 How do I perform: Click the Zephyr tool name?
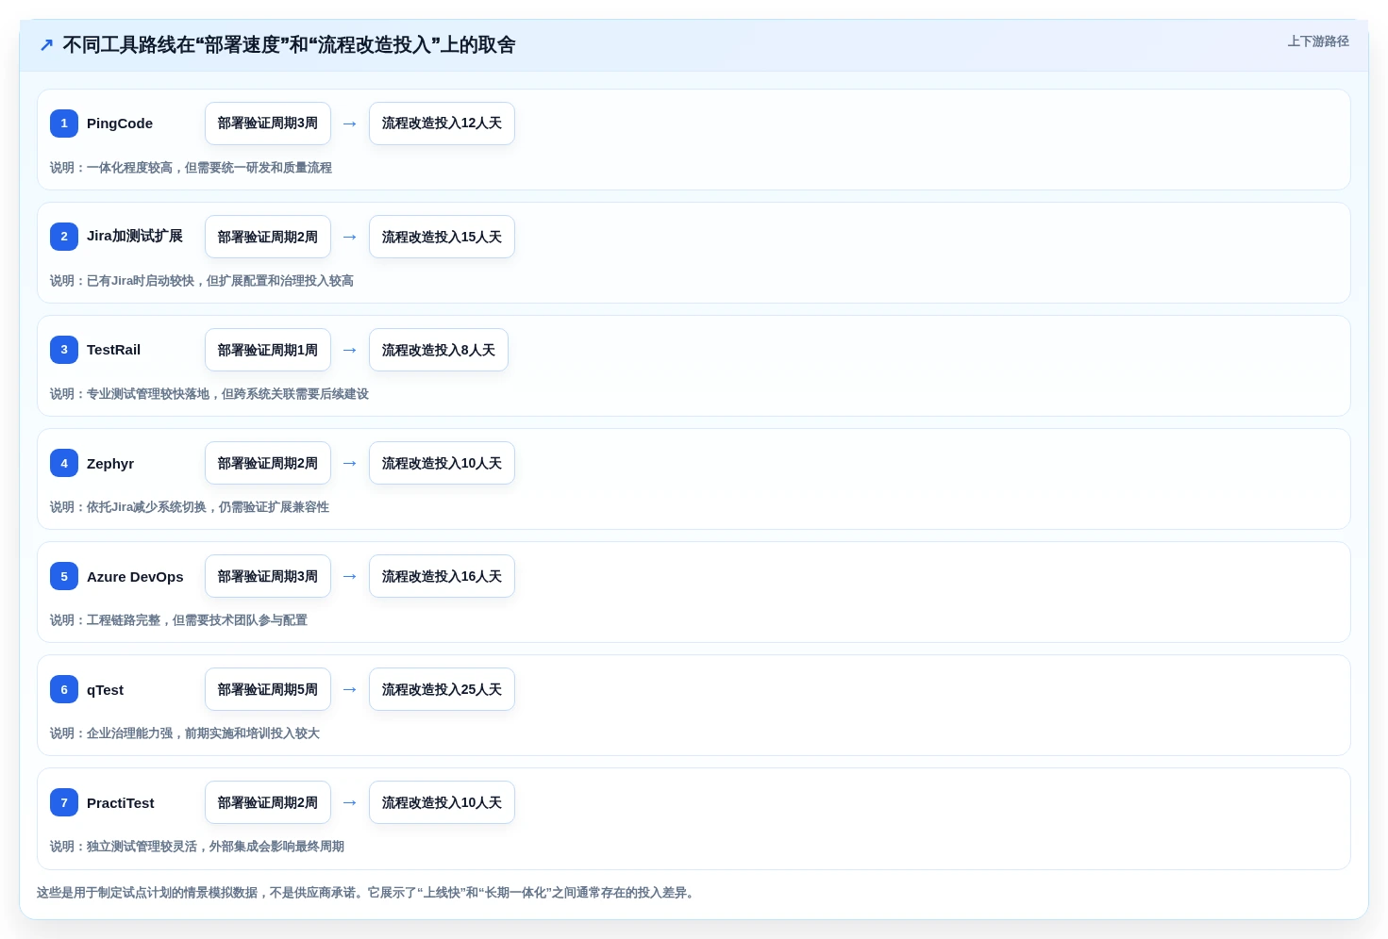[x=110, y=464]
